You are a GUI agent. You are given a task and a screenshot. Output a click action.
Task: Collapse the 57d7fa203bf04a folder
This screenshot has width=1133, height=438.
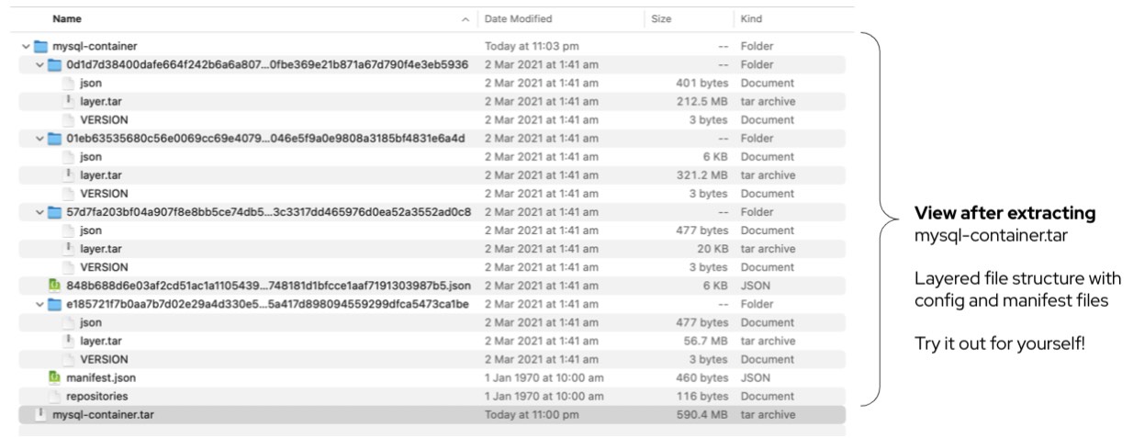point(39,212)
